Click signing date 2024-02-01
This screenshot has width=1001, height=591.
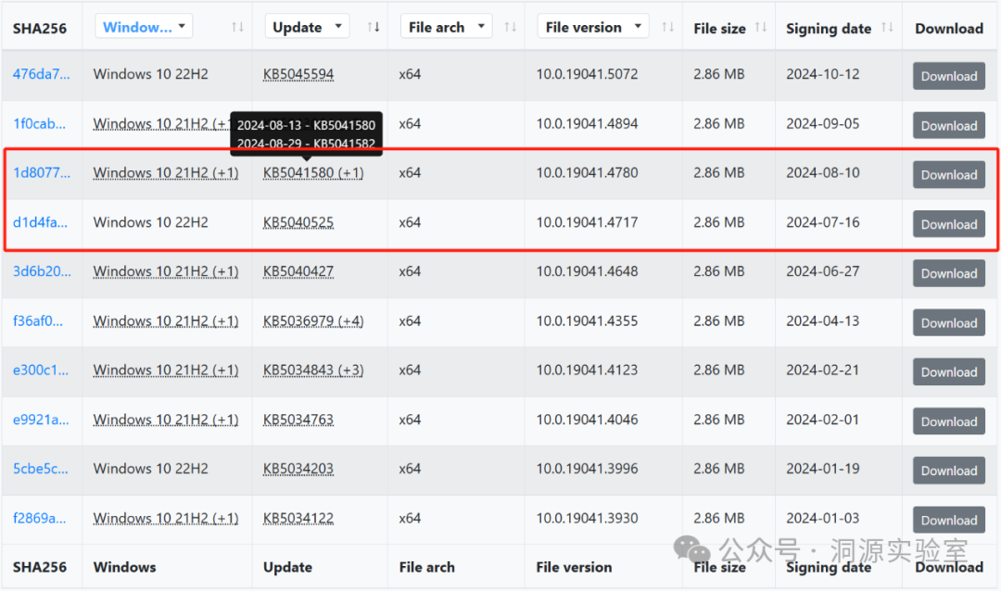pyautogui.click(x=823, y=420)
